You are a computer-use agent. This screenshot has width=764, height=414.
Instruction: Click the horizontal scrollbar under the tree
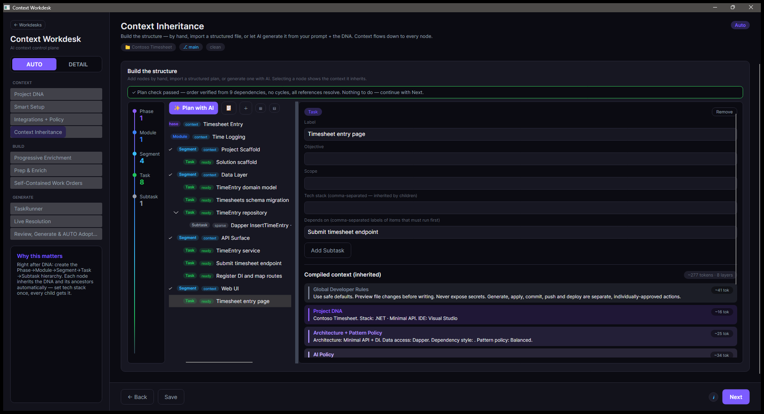pyautogui.click(x=219, y=362)
